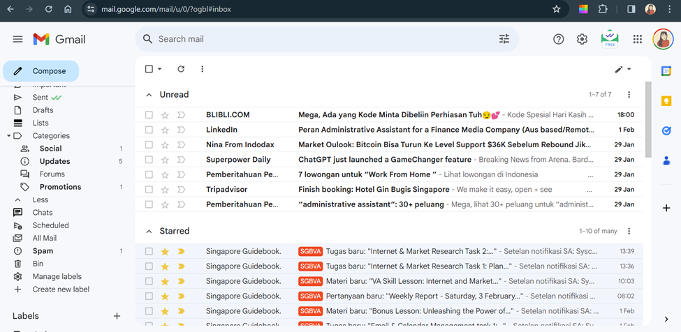The height and width of the screenshot is (332, 681).
Task: Open Gmail settings gear icon
Action: 582,39
